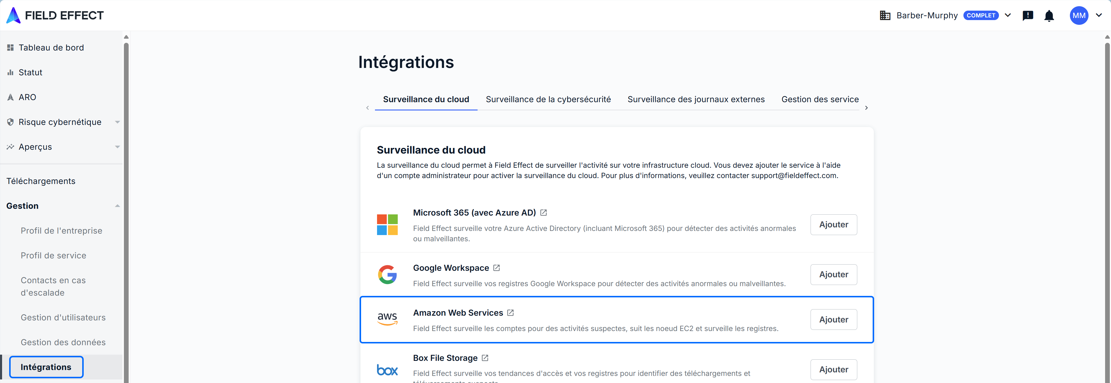Click the Field Effect logo
The image size is (1111, 383).
[x=55, y=16]
